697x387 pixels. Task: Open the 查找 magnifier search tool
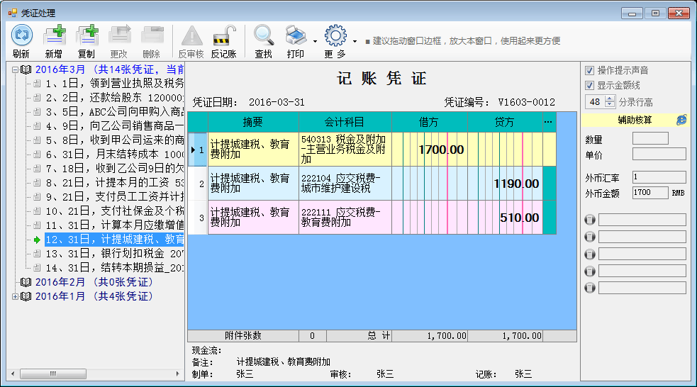pos(264,35)
